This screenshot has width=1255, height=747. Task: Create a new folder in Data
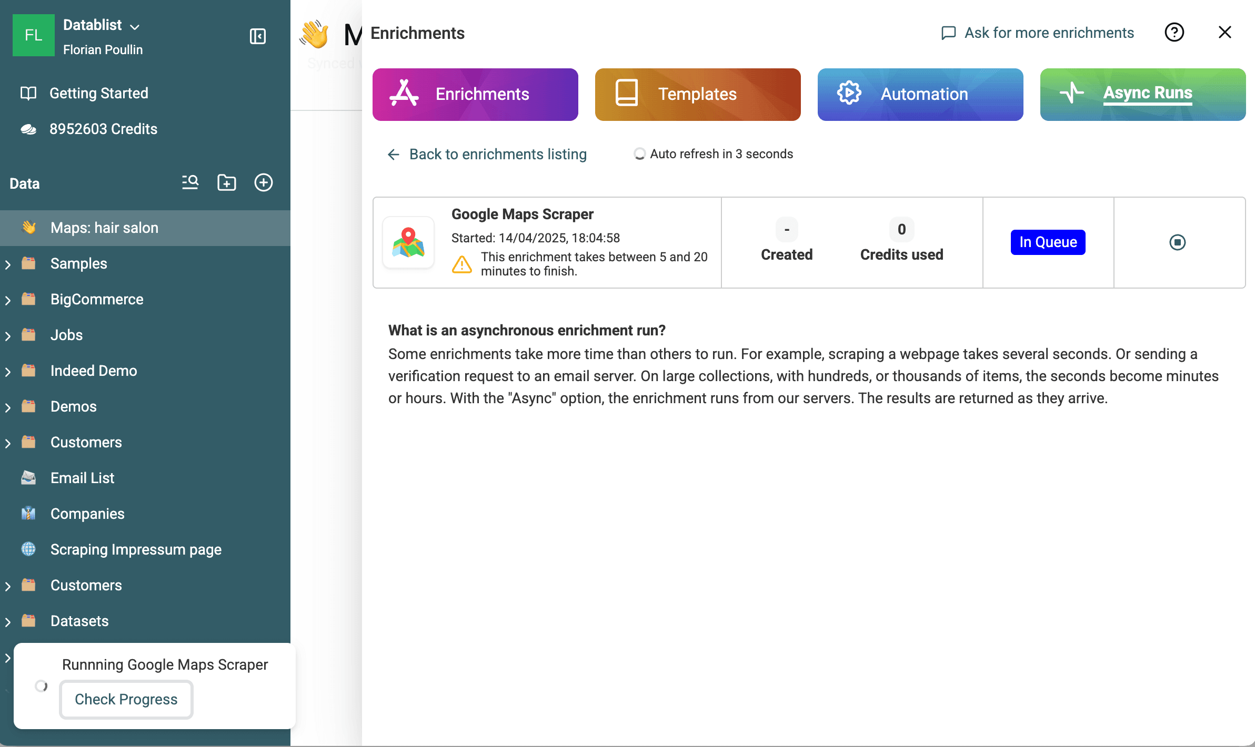pos(227,182)
